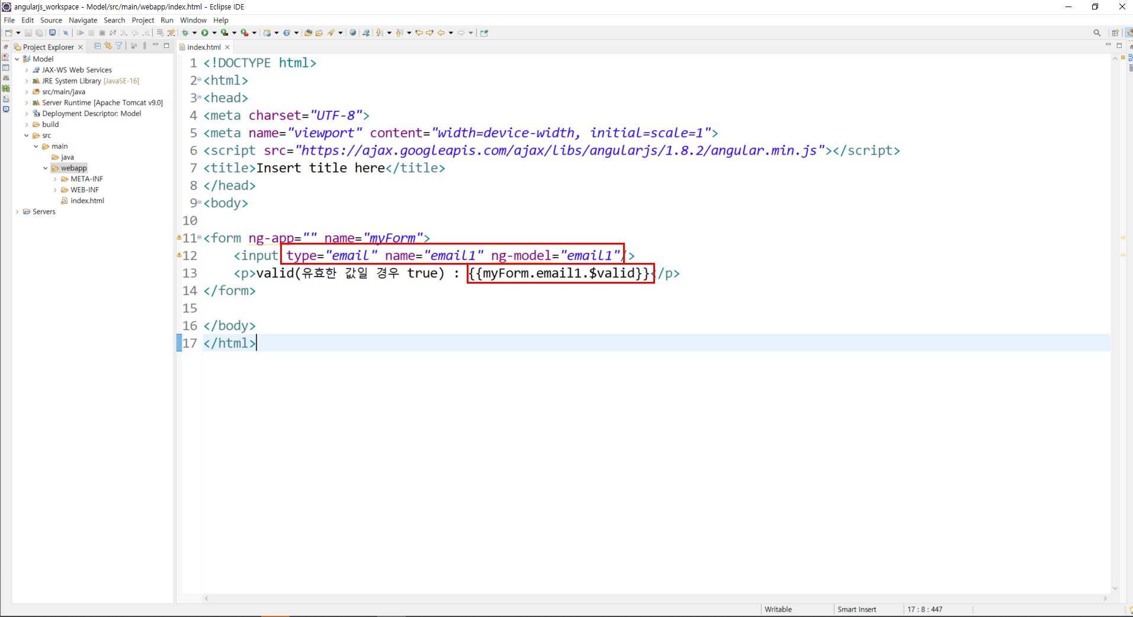Close the Project Explorer view tab
This screenshot has height=617, width=1133.
(81, 47)
